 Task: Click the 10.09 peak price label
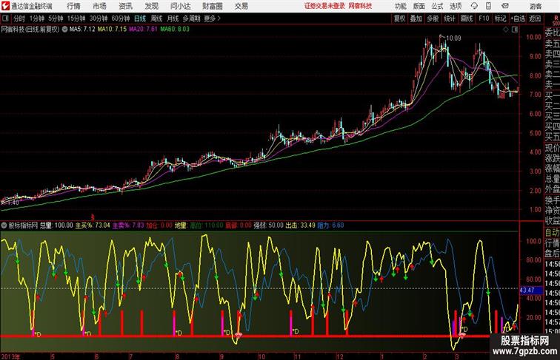tap(453, 38)
